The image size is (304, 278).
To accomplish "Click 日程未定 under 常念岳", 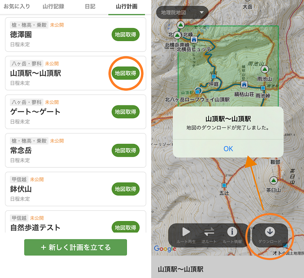I will tap(20, 160).
